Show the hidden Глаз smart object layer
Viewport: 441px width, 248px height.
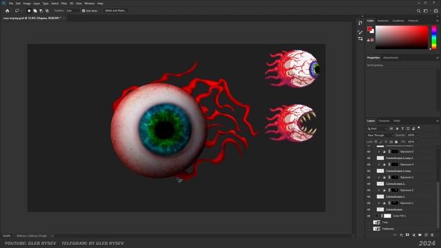point(369,223)
